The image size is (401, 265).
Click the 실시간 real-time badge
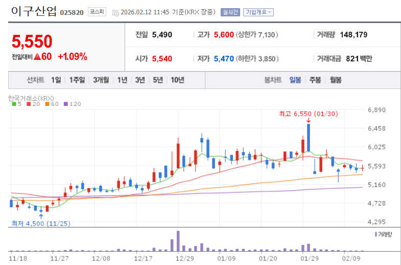[230, 12]
